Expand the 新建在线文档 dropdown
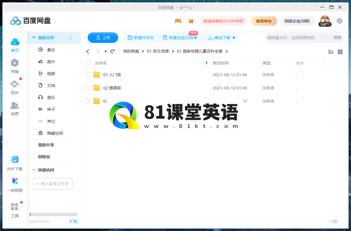 tap(196, 38)
